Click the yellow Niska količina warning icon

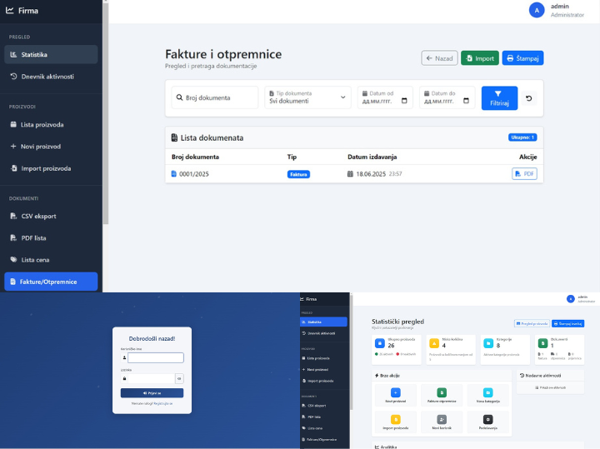434,343
